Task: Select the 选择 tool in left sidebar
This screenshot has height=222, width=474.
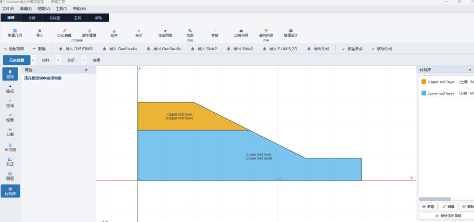Action: tap(11, 74)
